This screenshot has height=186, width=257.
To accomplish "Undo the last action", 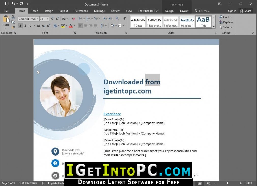I will (13, 4).
